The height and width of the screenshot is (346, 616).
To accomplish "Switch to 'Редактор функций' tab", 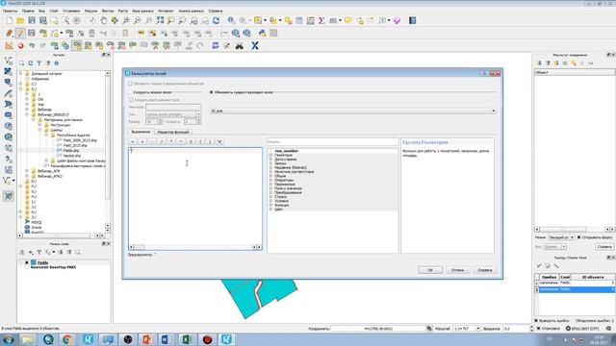I will [x=173, y=132].
